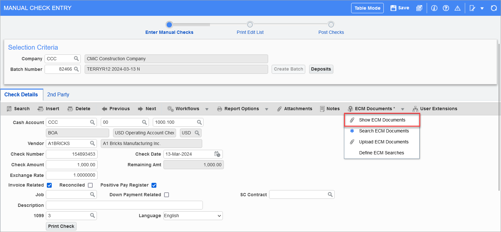The image size is (501, 232).
Task: Open Vendor A1BRICKS lookup icon
Action: click(x=92, y=143)
